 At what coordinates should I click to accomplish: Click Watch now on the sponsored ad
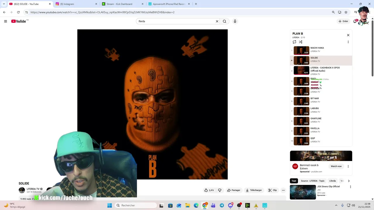pyautogui.click(x=336, y=166)
